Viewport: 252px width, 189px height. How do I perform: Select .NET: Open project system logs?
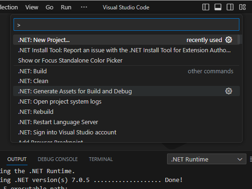[126, 102]
